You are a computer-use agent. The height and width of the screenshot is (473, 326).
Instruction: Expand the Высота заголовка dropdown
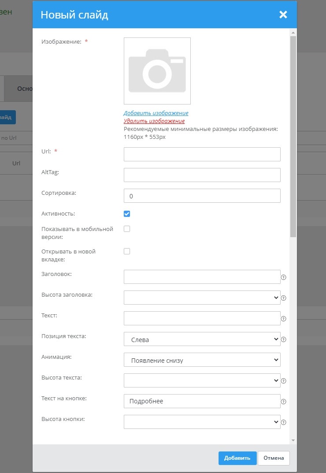pyautogui.click(x=202, y=298)
